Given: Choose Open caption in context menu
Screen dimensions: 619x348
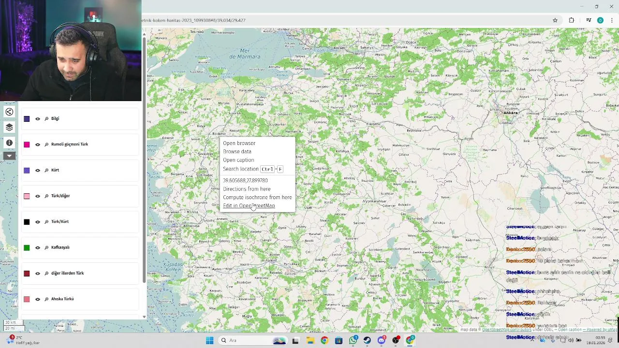Looking at the screenshot, I should click(238, 160).
